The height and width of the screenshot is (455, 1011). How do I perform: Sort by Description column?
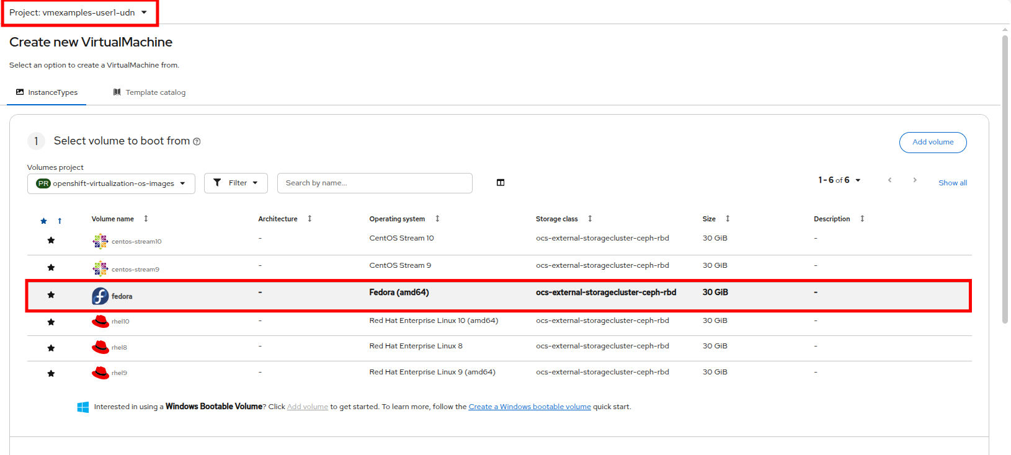coord(862,219)
